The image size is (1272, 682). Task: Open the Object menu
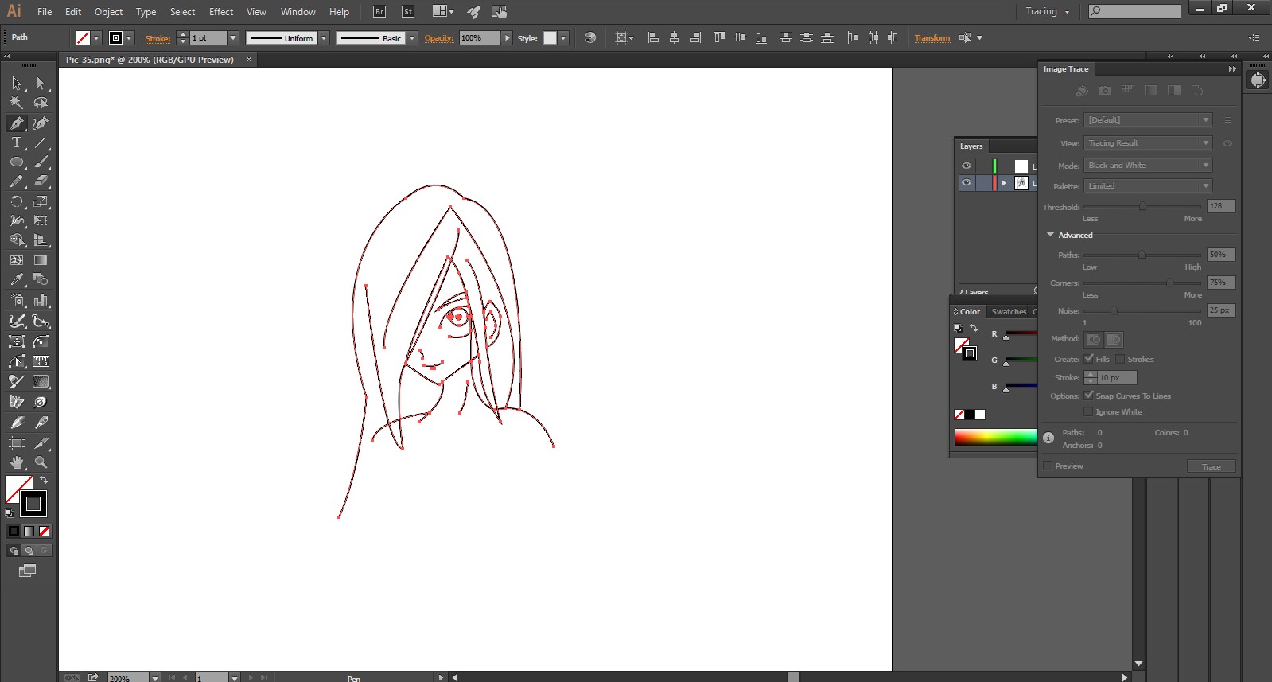[x=108, y=11]
